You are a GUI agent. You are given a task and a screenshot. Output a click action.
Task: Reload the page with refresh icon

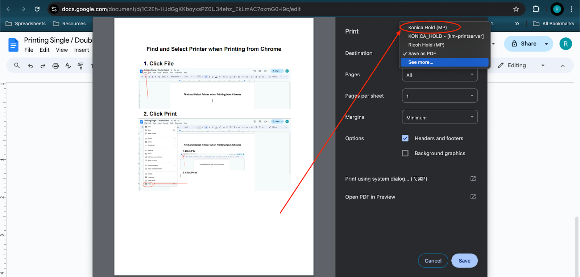(x=37, y=9)
